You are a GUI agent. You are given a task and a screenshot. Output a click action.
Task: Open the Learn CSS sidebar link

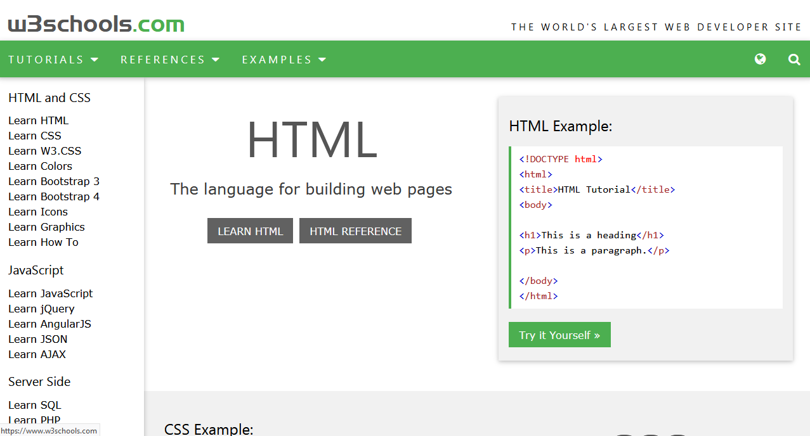point(35,136)
